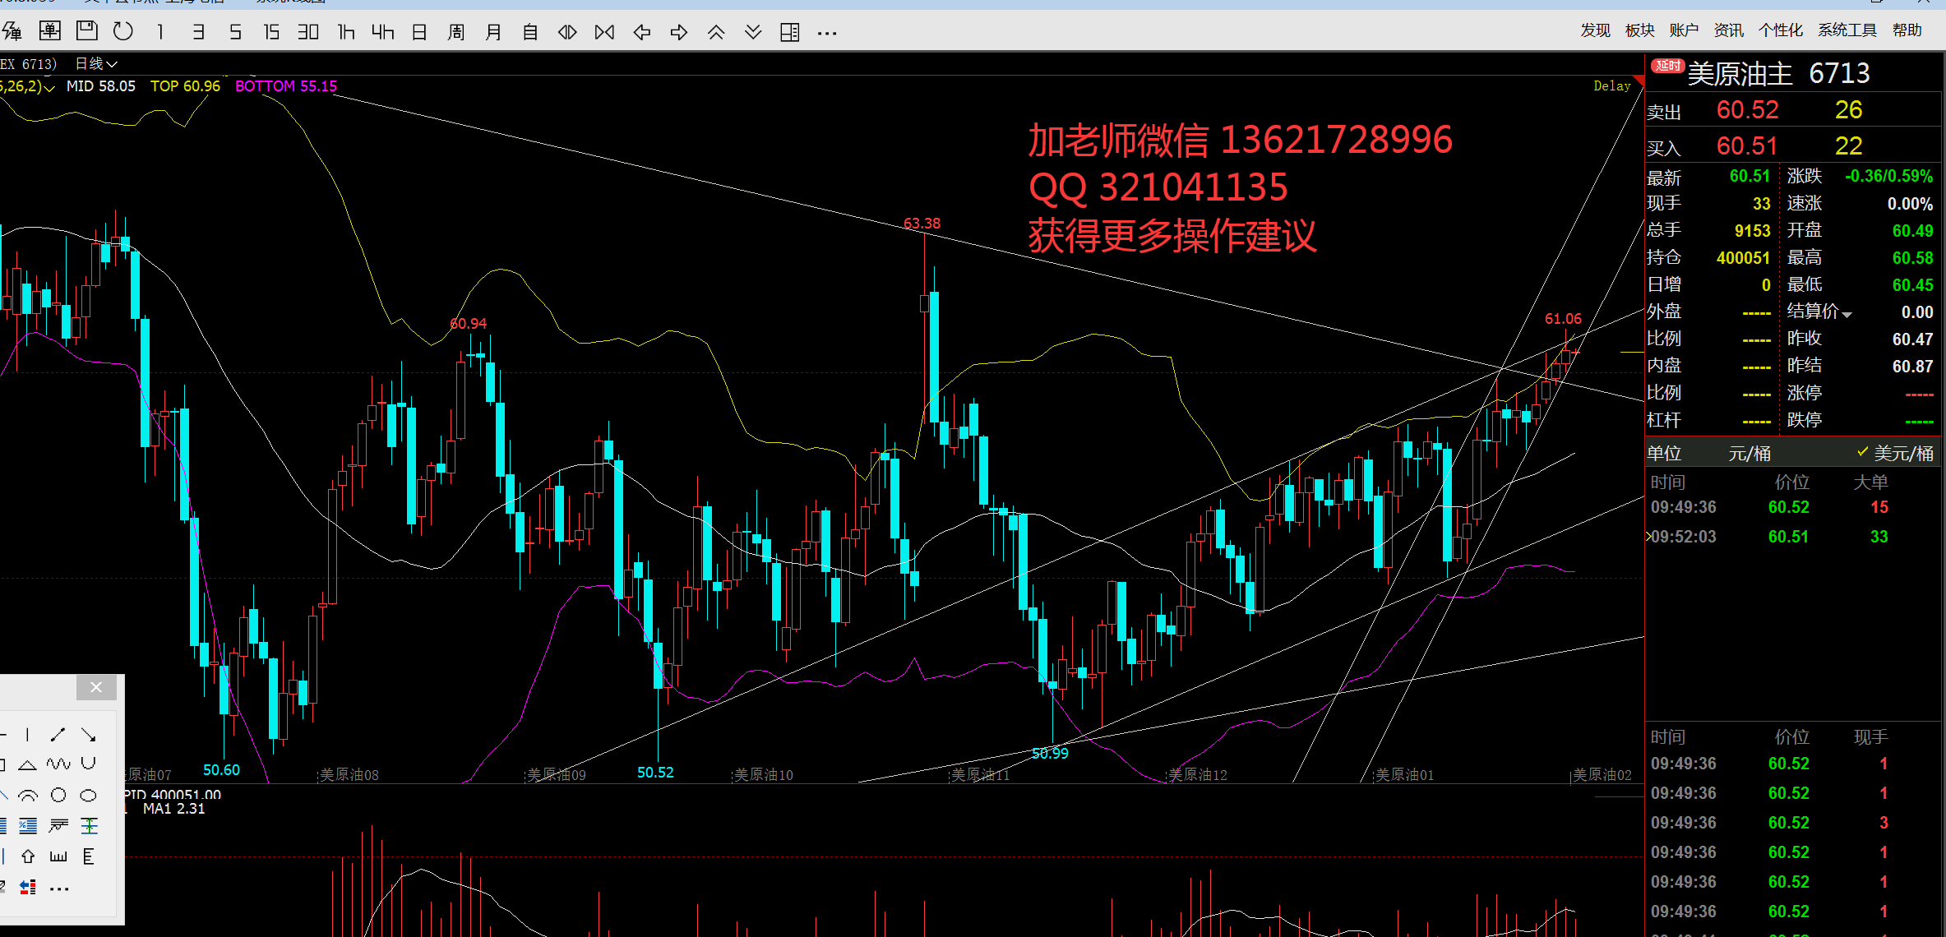Open the 板块 menu
1946x937 pixels.
pyautogui.click(x=1639, y=30)
